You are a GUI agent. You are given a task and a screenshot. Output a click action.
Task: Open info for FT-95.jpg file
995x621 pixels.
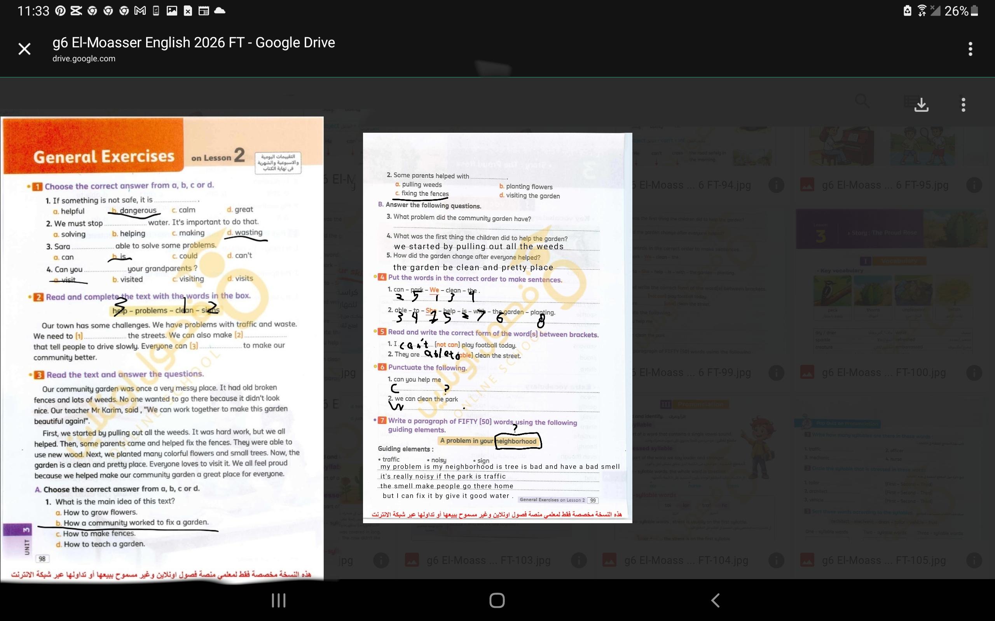(974, 185)
